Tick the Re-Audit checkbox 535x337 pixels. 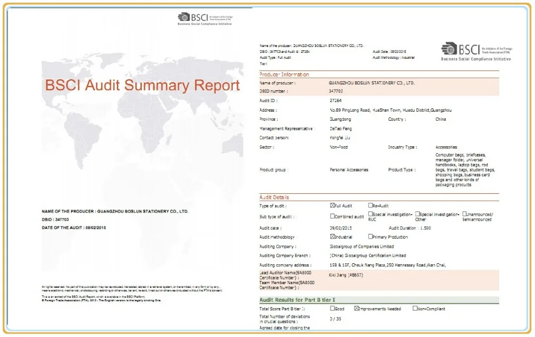tap(370, 206)
